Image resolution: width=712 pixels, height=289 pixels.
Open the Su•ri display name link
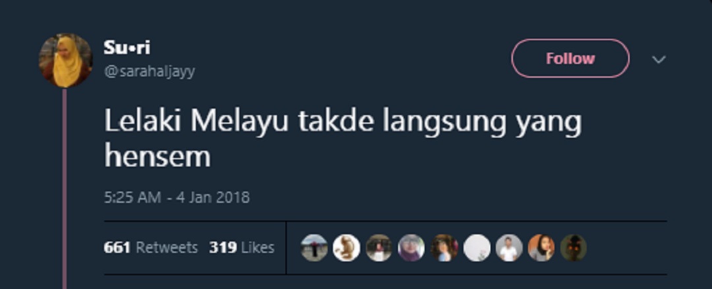pyautogui.click(x=127, y=47)
